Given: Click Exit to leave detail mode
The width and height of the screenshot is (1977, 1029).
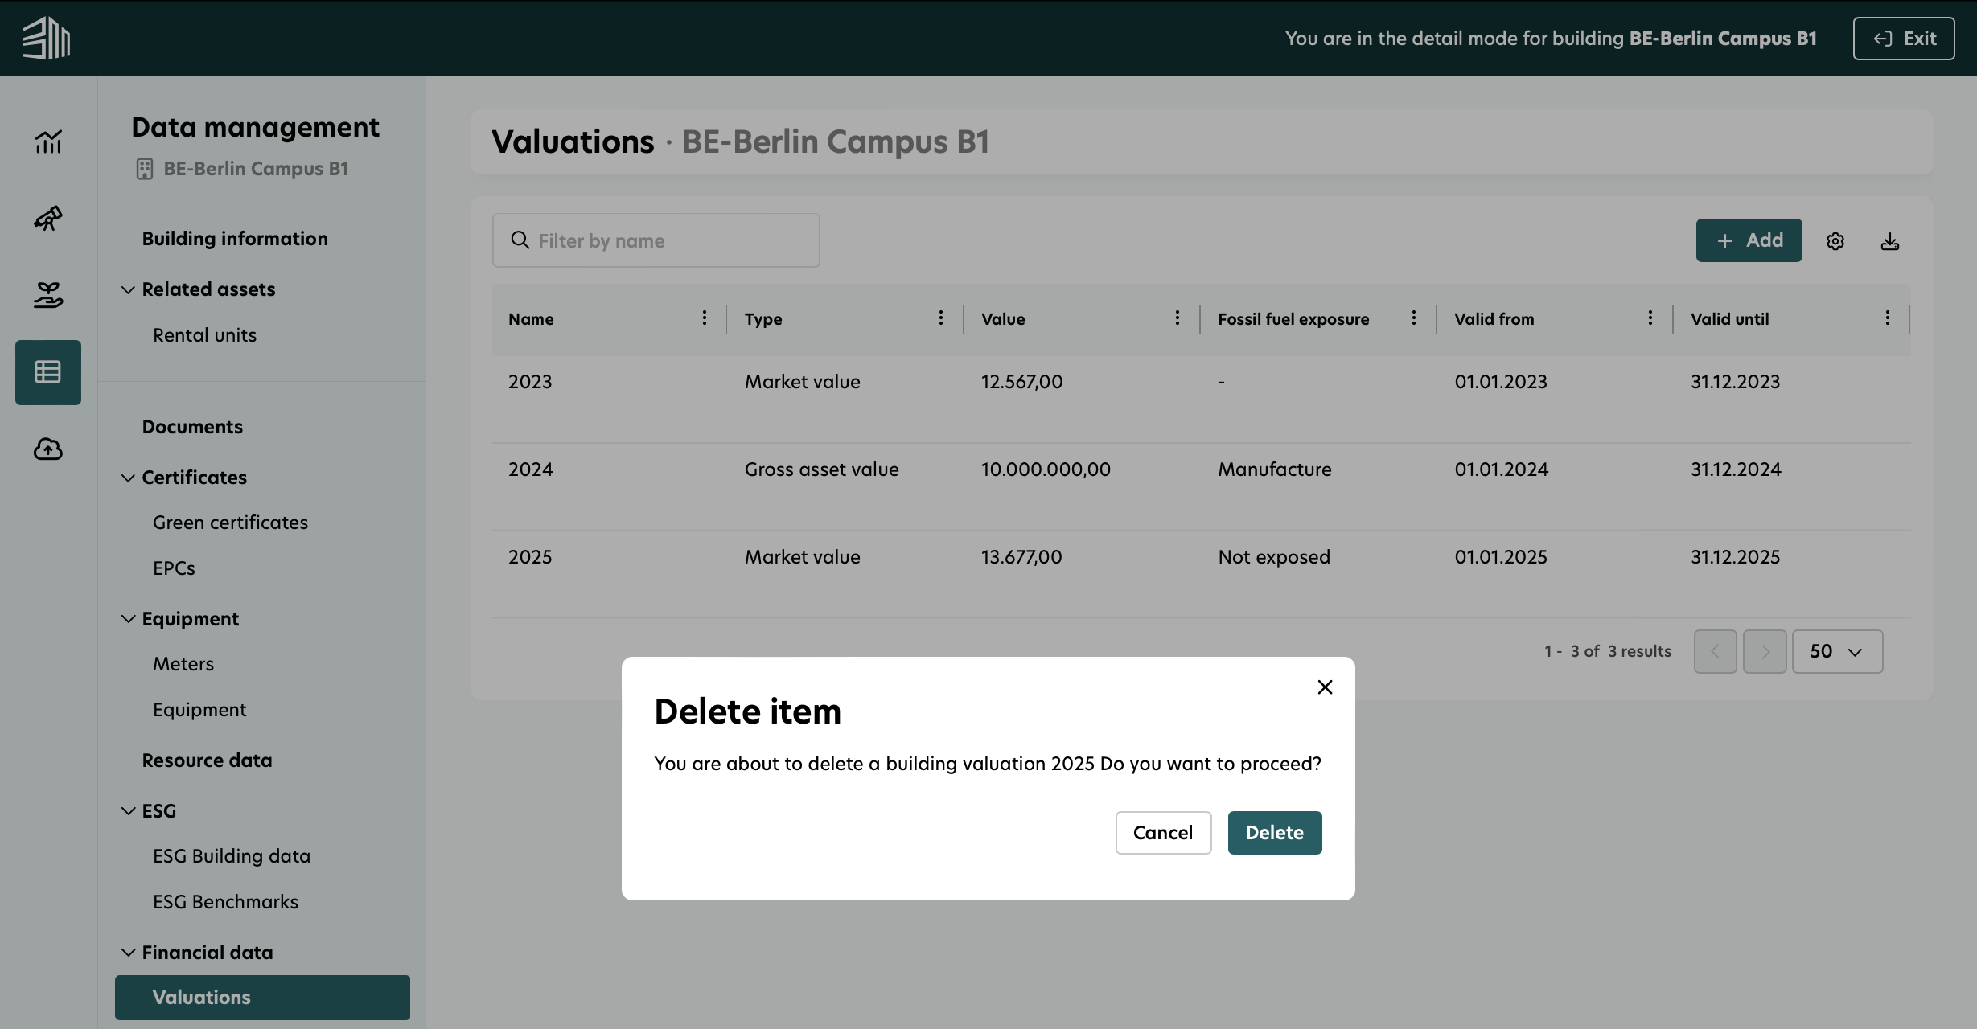Looking at the screenshot, I should (x=1903, y=38).
